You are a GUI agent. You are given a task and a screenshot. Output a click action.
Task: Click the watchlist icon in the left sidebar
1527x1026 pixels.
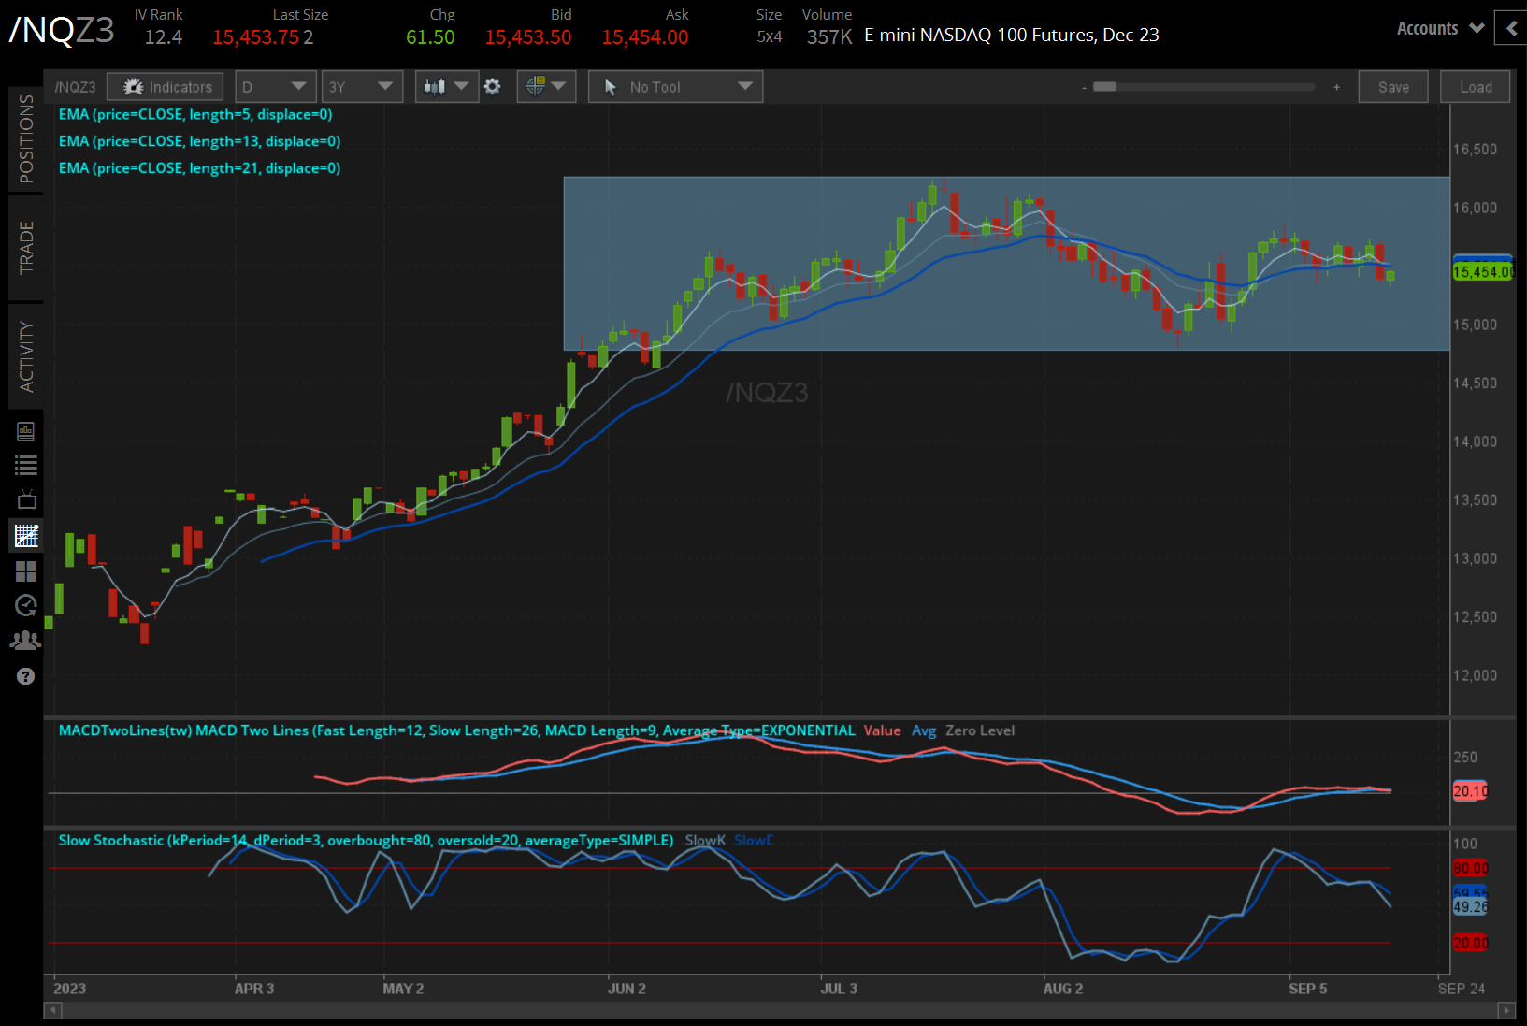[x=26, y=465]
